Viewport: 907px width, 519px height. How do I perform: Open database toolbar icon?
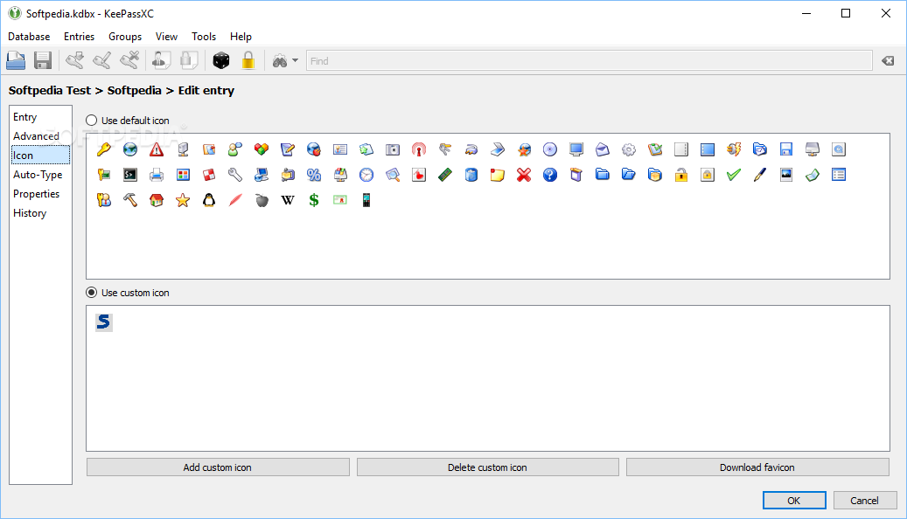(16, 60)
